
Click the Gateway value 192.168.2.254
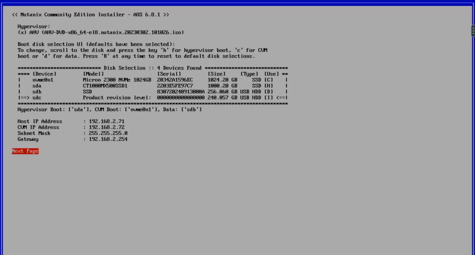pos(108,139)
